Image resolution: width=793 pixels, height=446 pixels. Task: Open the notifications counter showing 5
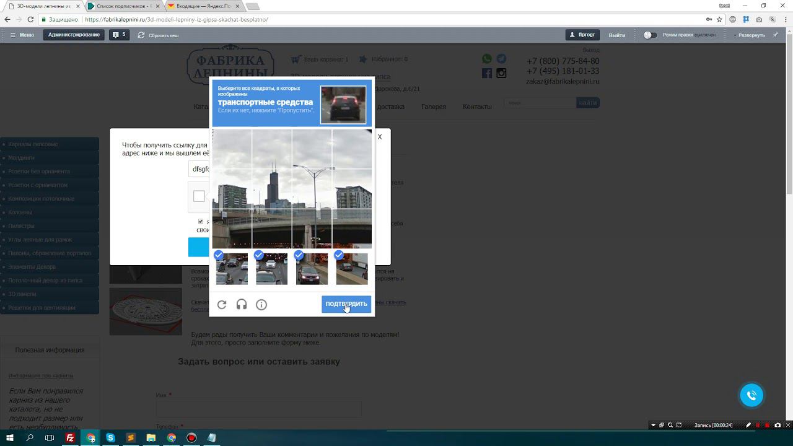tap(119, 35)
